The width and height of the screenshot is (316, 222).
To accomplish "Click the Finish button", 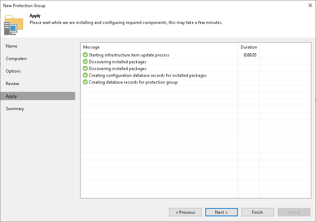I will click(258, 212).
